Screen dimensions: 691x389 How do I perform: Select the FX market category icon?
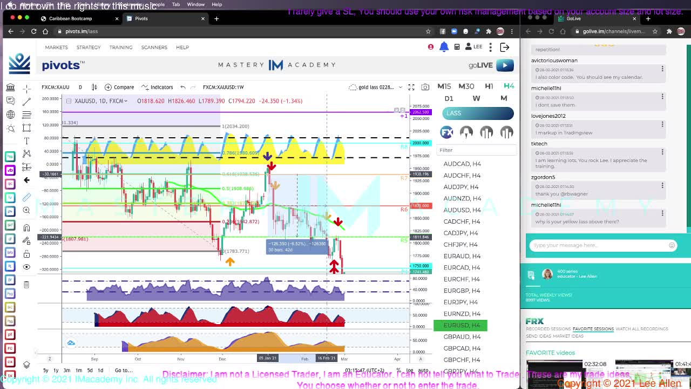pyautogui.click(x=446, y=132)
